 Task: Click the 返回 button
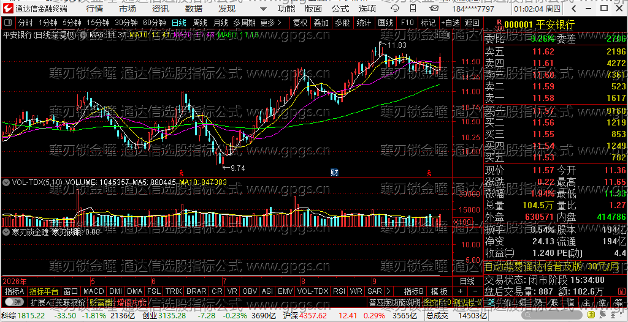coord(472,23)
